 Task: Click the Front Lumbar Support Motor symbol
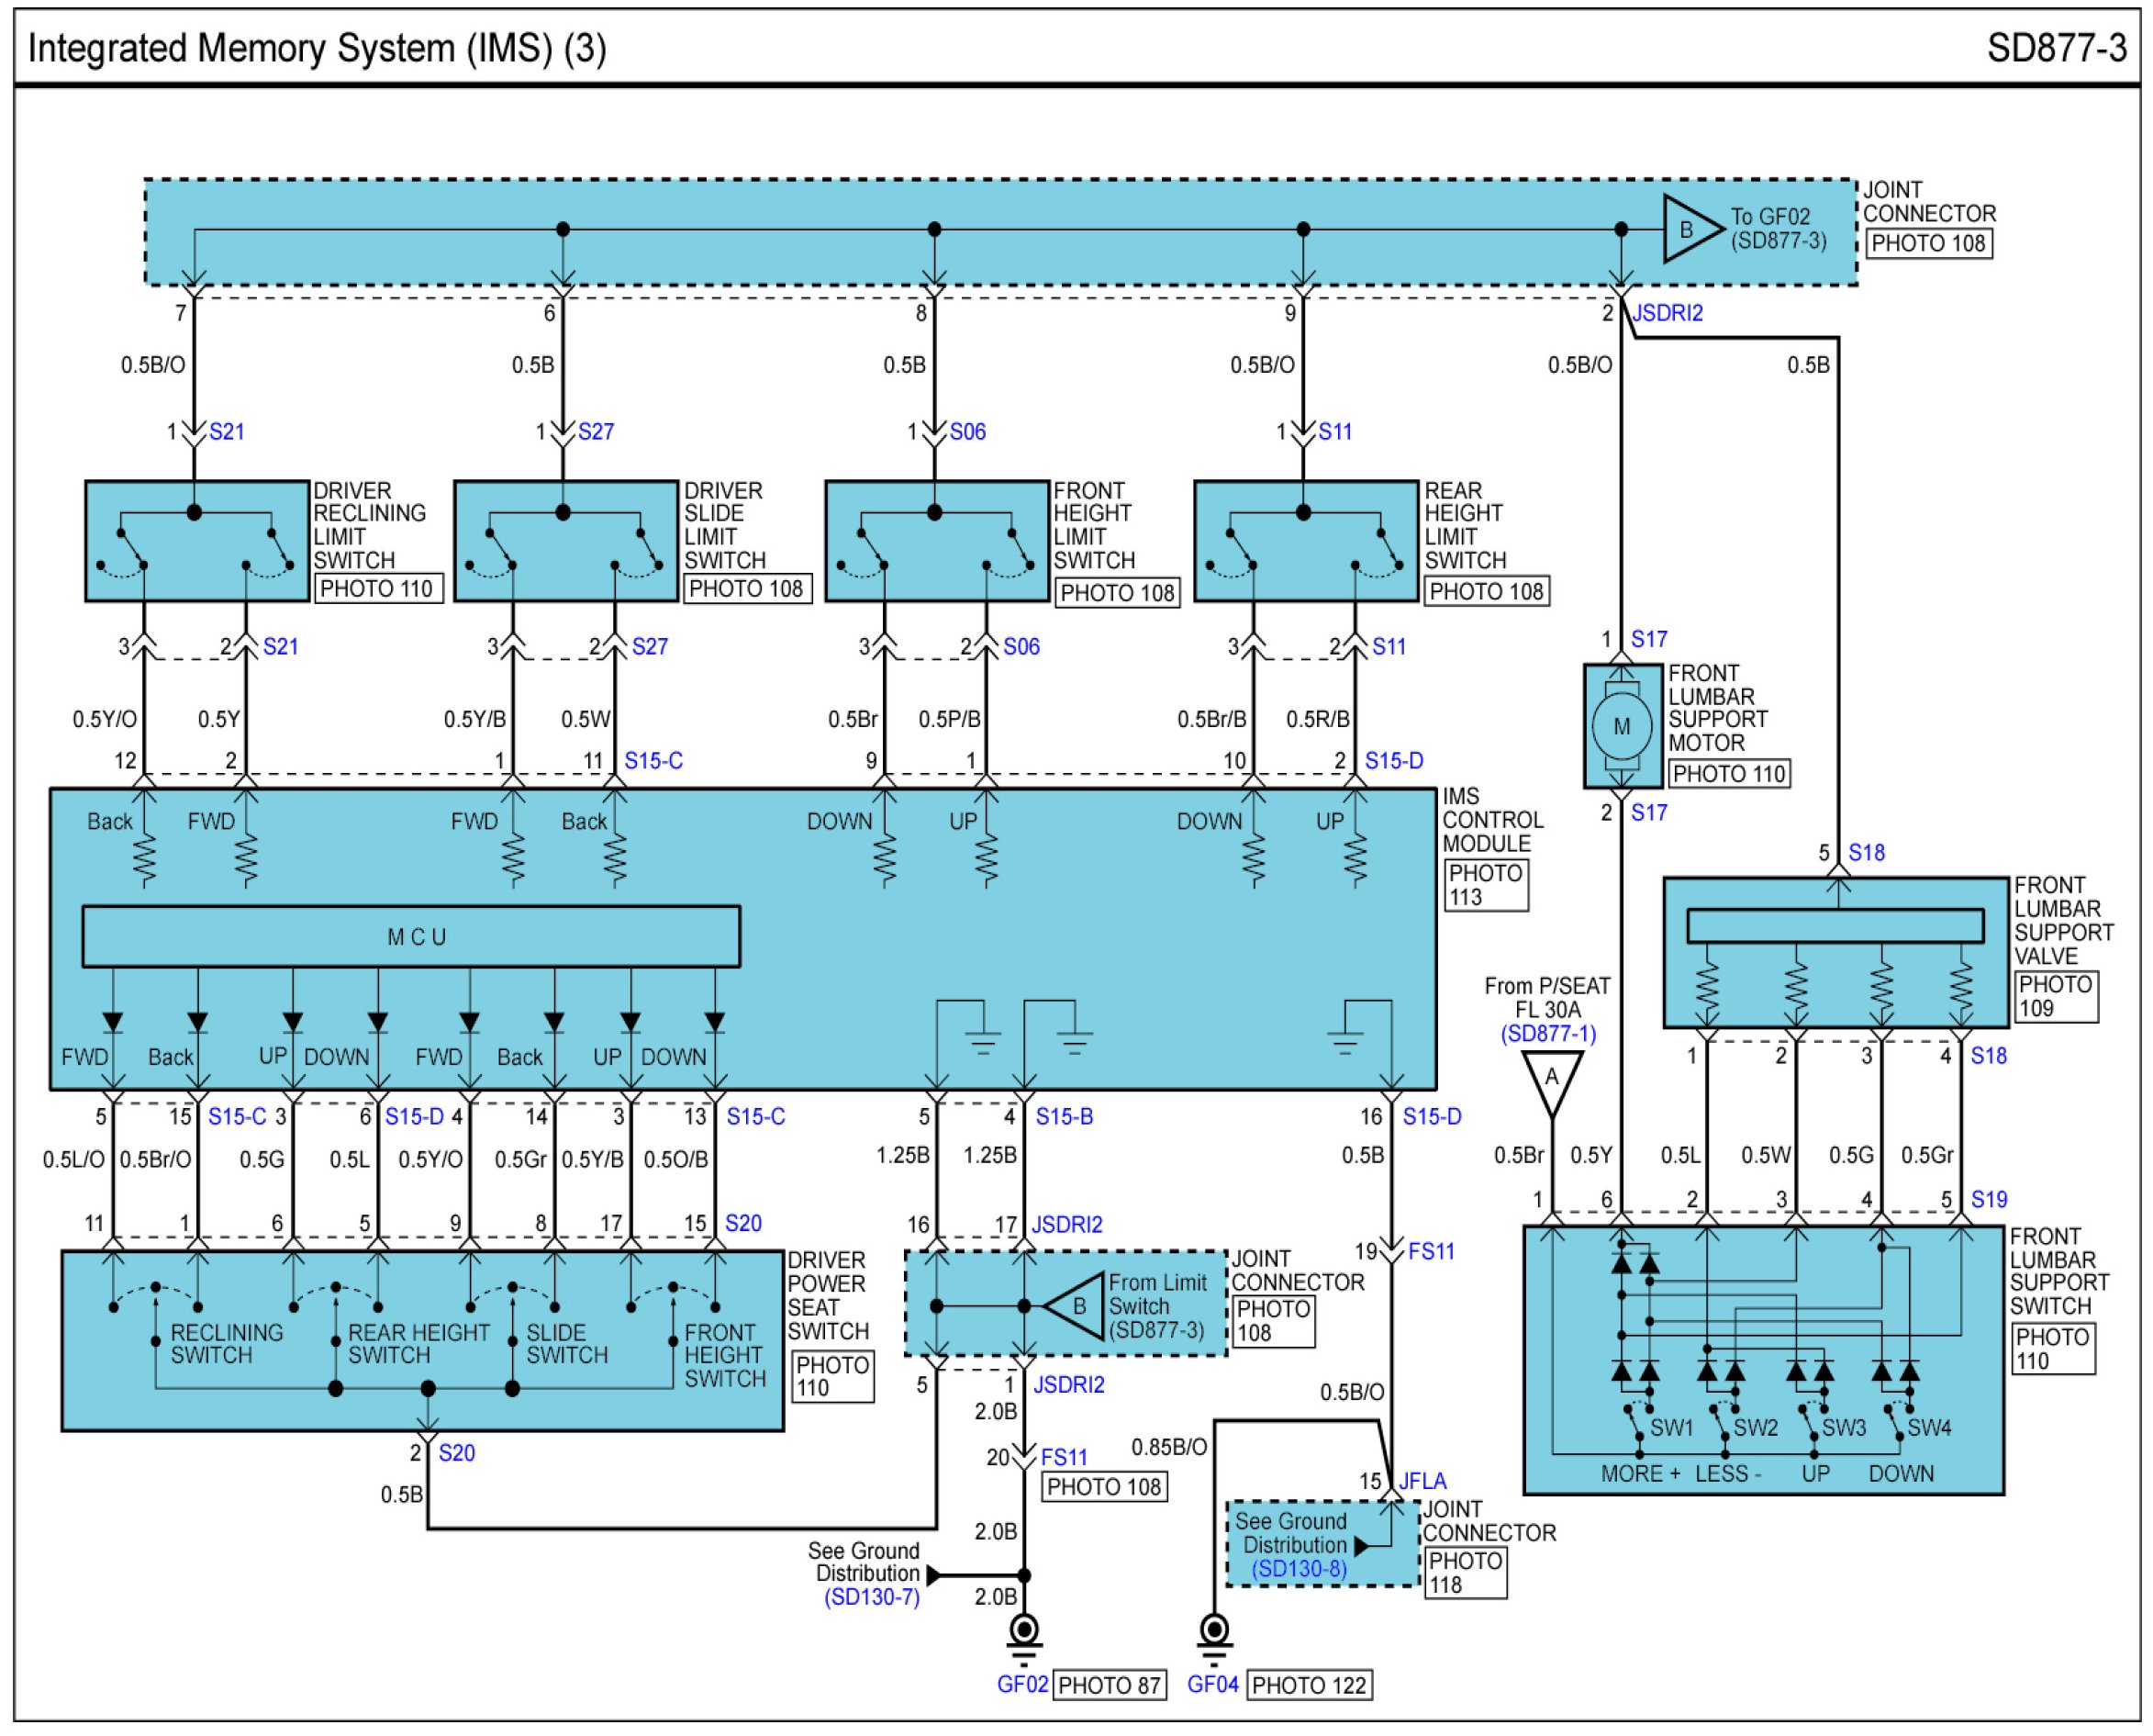(x=1622, y=726)
